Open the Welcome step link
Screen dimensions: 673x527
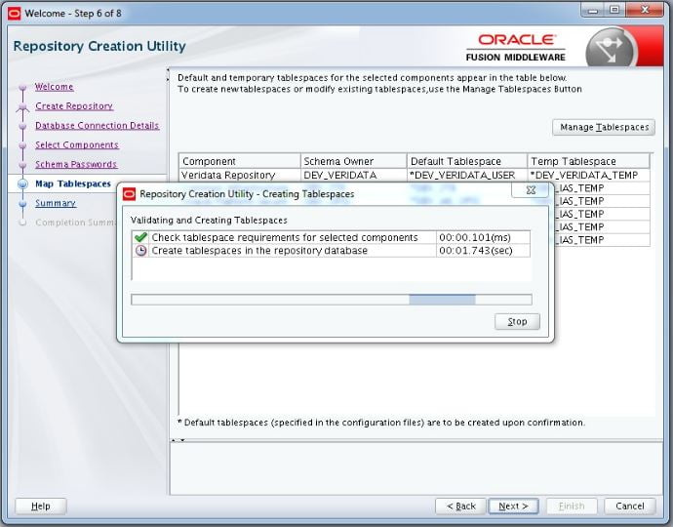pyautogui.click(x=54, y=87)
